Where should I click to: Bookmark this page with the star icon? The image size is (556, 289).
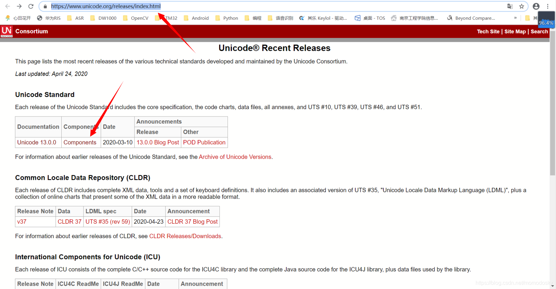coord(521,6)
